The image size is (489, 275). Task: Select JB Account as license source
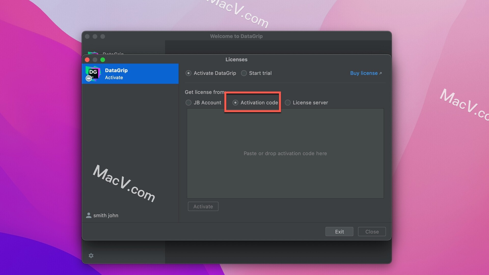click(188, 102)
